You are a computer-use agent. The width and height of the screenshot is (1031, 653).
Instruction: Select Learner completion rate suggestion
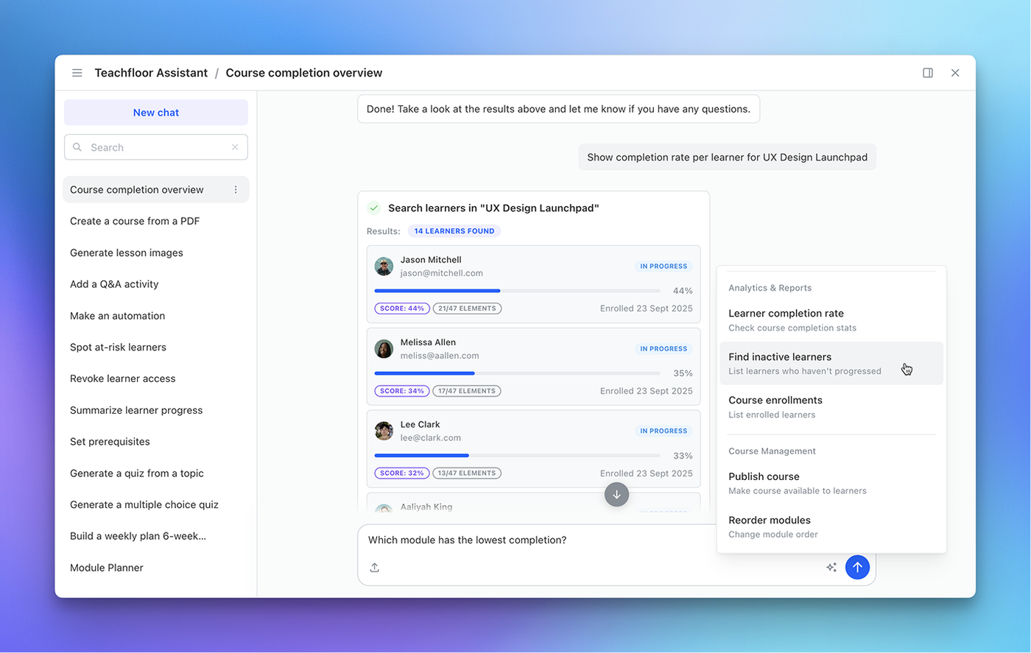click(x=831, y=320)
